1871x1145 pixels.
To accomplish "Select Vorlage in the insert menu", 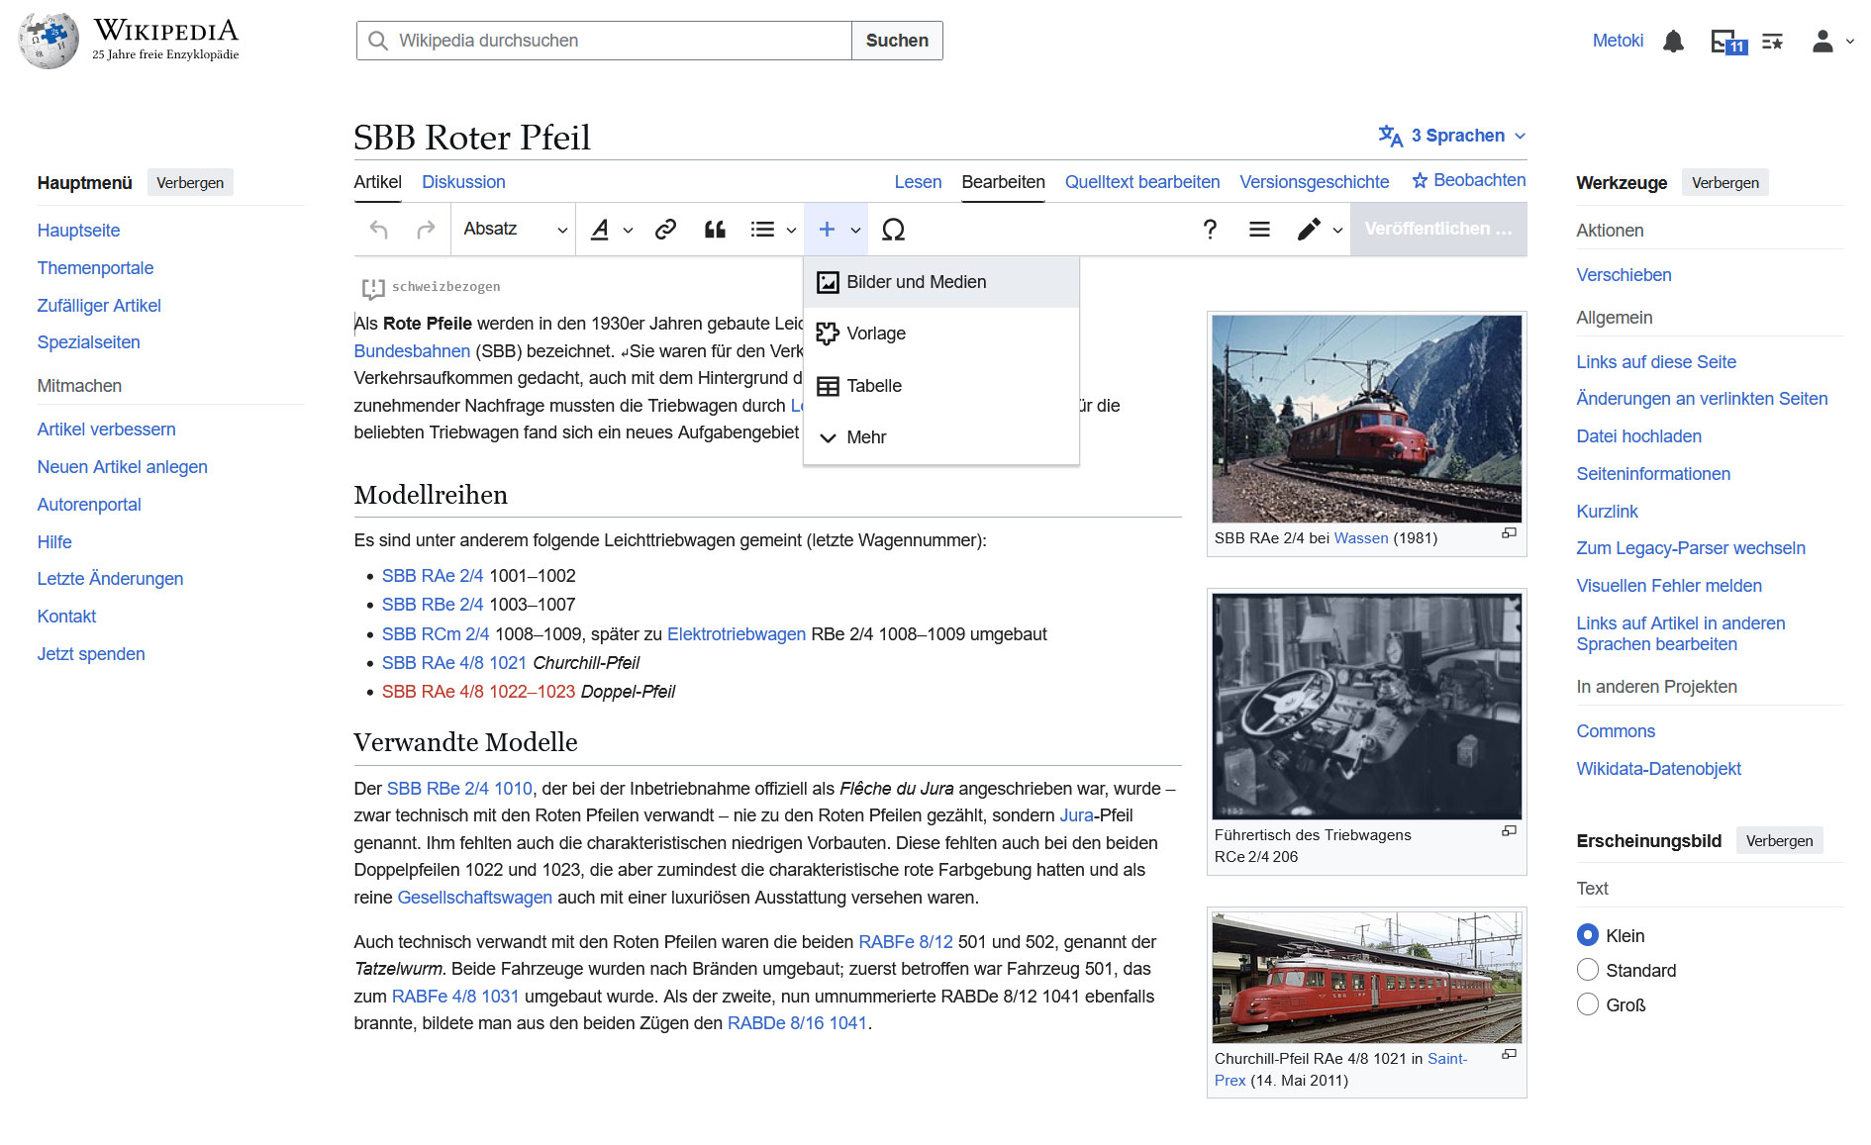I will tap(940, 334).
